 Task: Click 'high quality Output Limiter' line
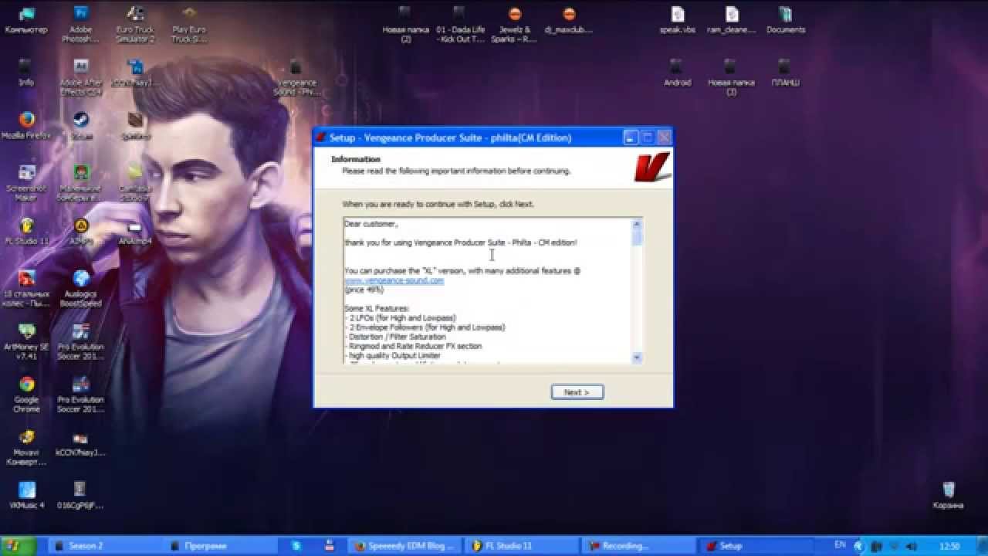394,356
